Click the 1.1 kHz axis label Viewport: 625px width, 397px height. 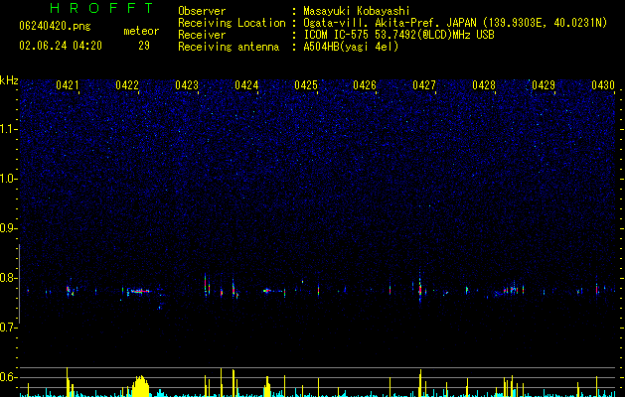coord(9,129)
